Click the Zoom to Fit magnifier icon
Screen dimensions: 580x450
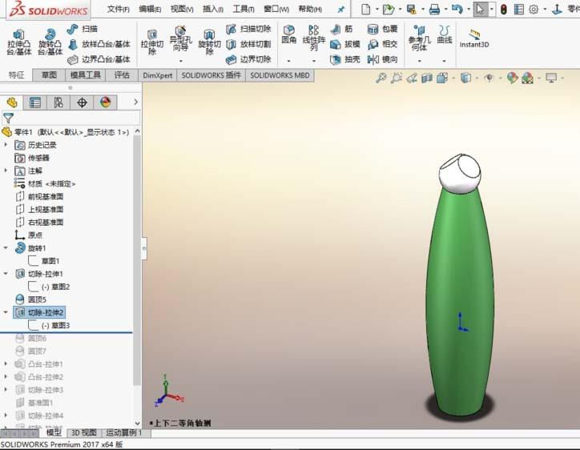coord(381,78)
